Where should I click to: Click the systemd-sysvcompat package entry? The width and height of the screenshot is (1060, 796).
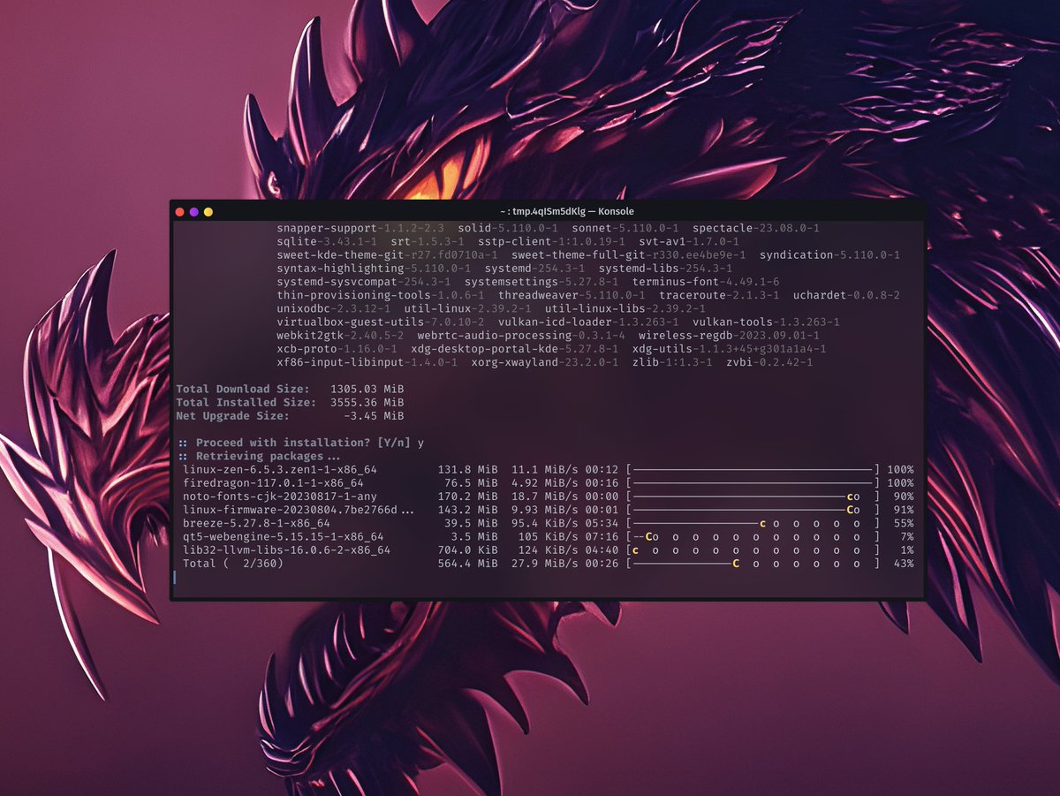coord(363,282)
